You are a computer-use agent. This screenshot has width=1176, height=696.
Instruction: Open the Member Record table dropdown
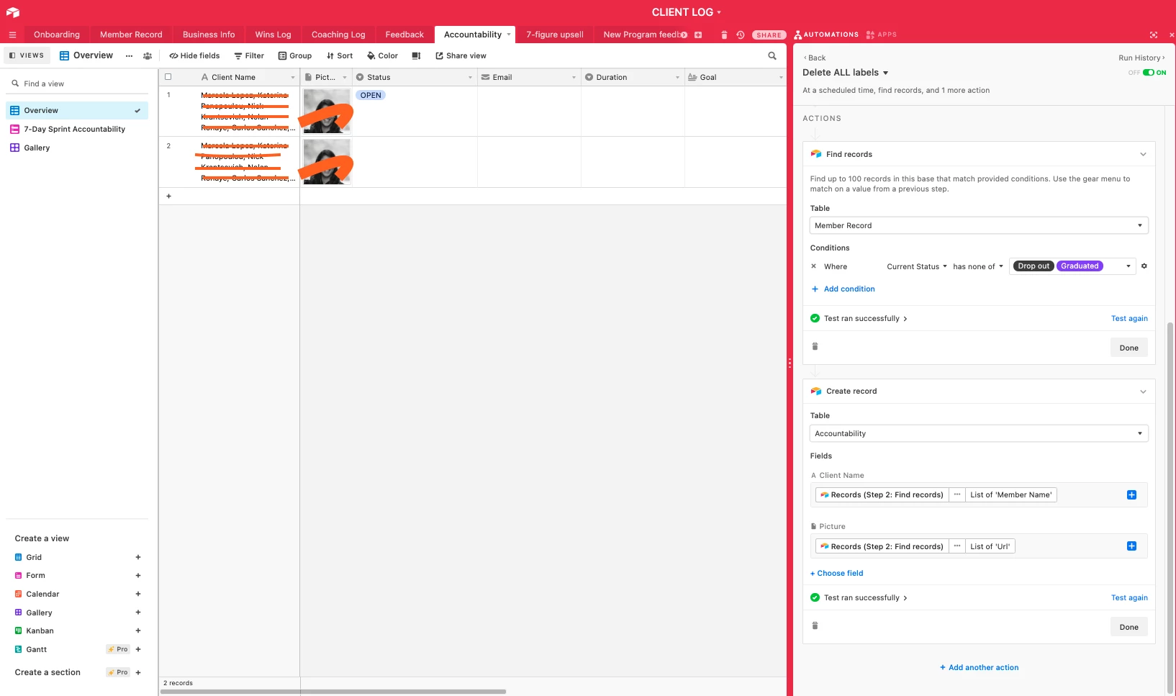click(979, 225)
